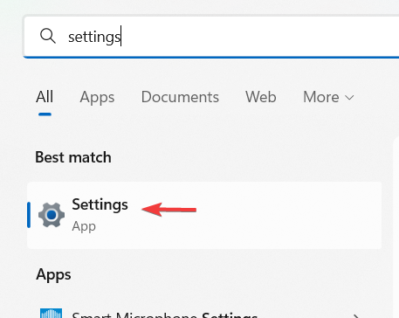Select the All filter tab
This screenshot has width=399, height=318.
click(x=45, y=97)
